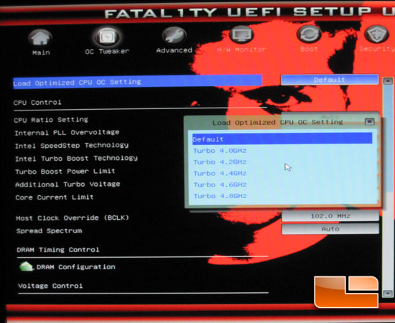Image resolution: width=395 pixels, height=323 pixels.
Task: Open the Security shield icon
Action: coord(377,34)
